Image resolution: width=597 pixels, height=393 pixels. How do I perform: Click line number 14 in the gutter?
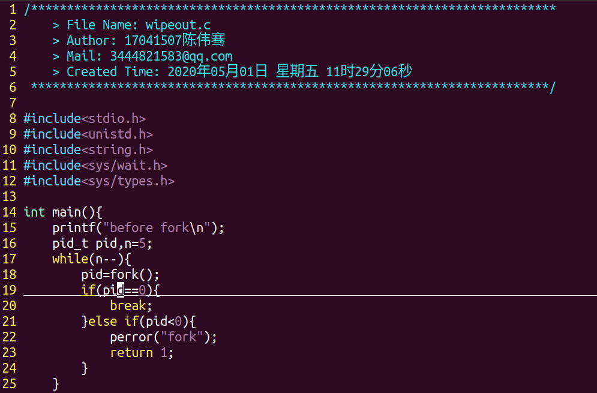(x=9, y=212)
